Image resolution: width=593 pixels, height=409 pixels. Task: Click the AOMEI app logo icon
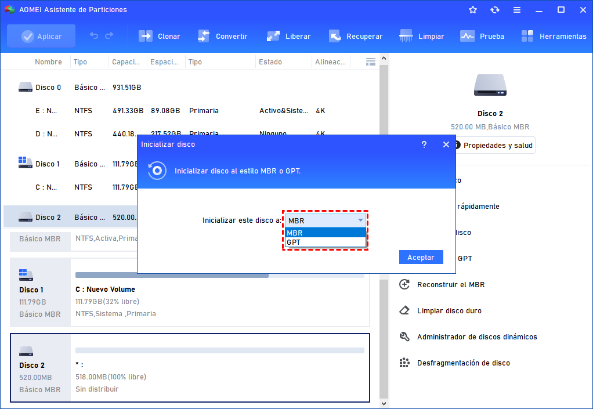tap(10, 9)
